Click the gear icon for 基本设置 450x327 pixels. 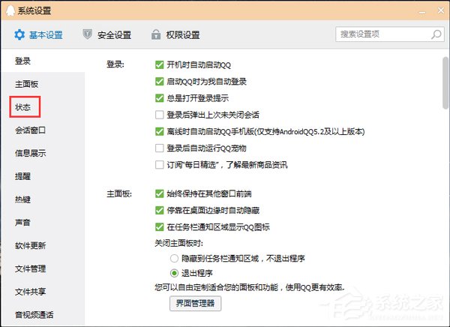[x=19, y=34]
